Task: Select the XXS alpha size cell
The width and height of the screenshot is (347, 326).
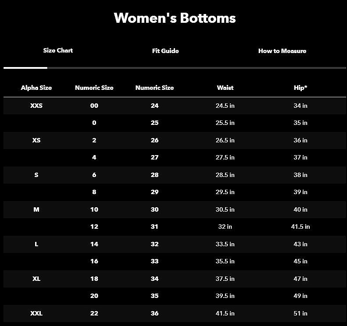Action: coord(36,106)
